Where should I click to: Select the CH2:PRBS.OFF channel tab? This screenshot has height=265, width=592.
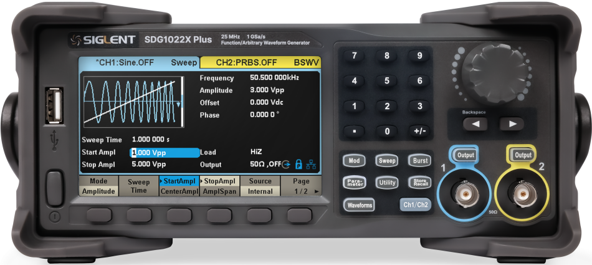pyautogui.click(x=260, y=63)
